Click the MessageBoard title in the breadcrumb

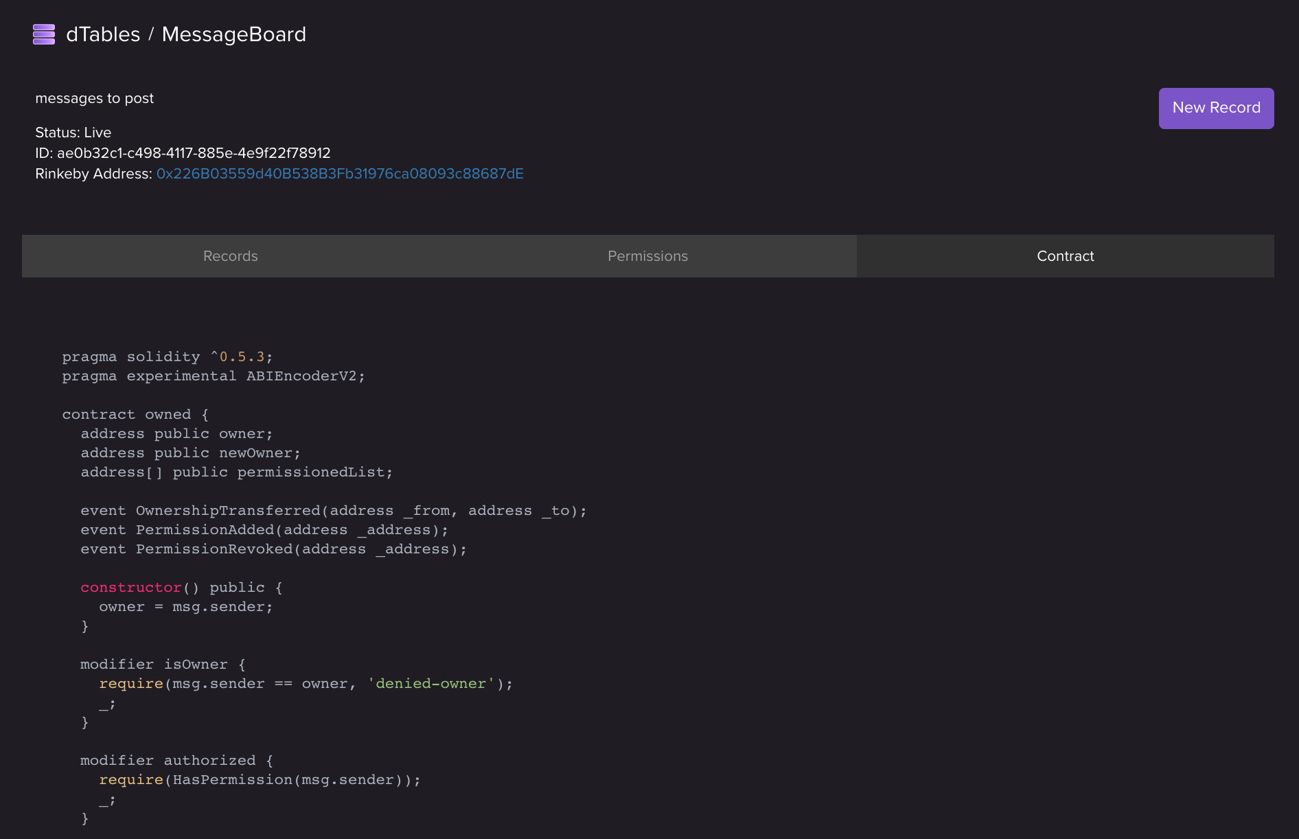[233, 34]
